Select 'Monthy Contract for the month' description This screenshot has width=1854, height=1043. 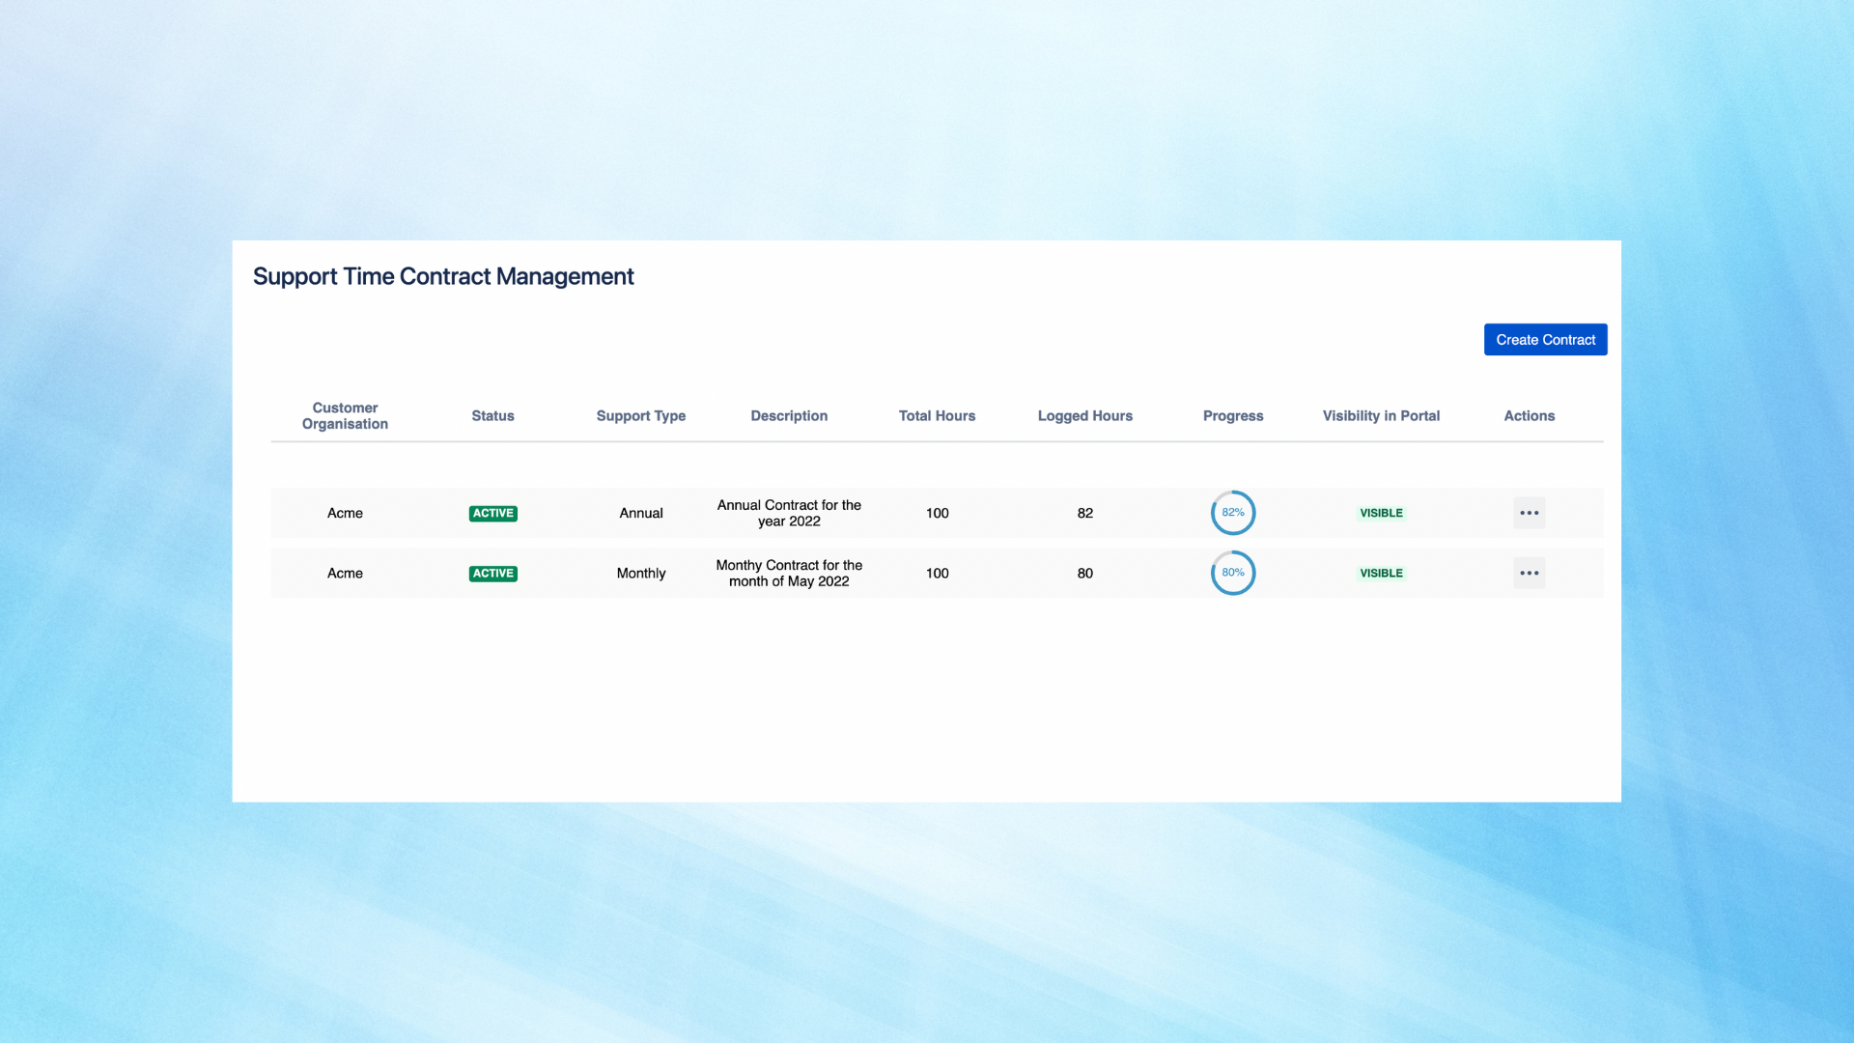pyautogui.click(x=789, y=573)
